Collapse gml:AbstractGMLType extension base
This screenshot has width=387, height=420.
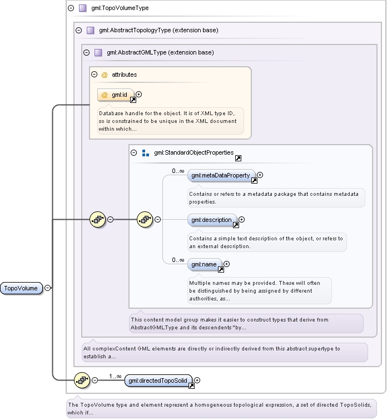point(87,52)
